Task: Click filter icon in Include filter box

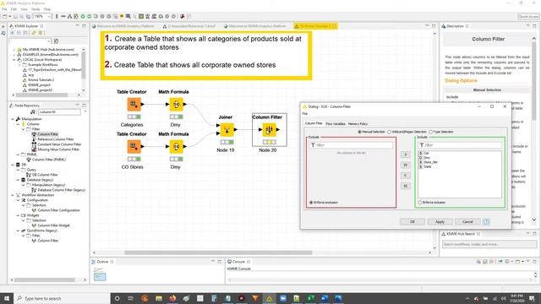Action: (x=422, y=145)
